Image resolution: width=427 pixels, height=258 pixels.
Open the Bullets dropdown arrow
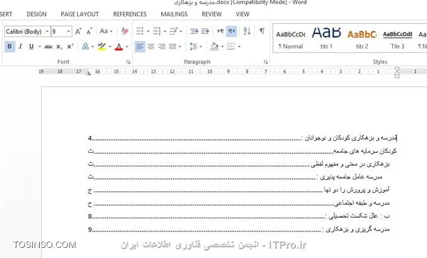click(148, 31)
